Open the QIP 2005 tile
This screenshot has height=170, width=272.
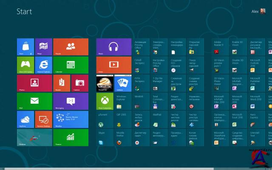coord(123,119)
